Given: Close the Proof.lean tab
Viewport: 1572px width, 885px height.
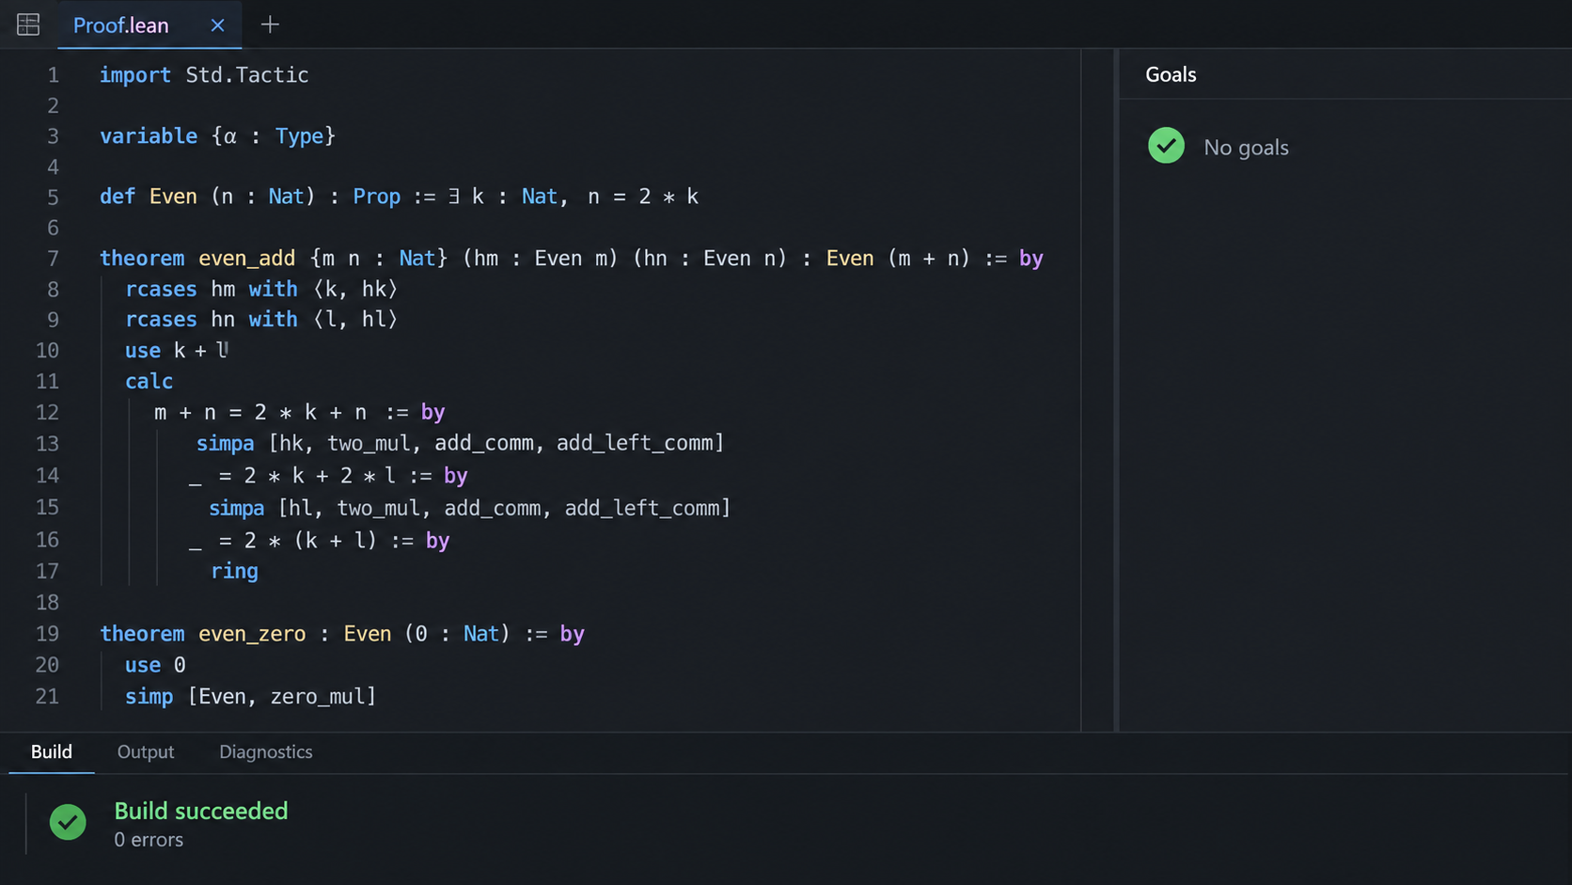Looking at the screenshot, I should click(217, 25).
